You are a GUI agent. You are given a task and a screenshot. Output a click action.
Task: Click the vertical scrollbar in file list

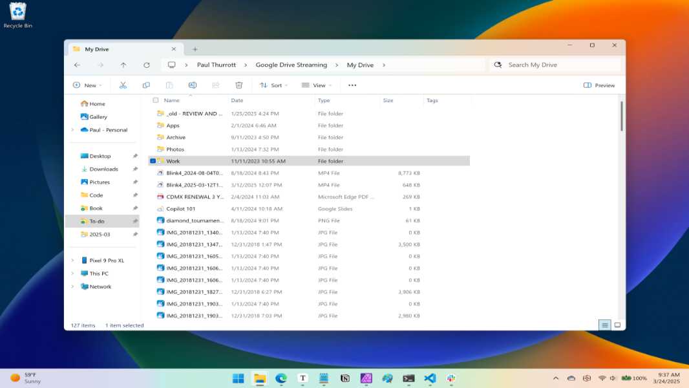pos(621,117)
